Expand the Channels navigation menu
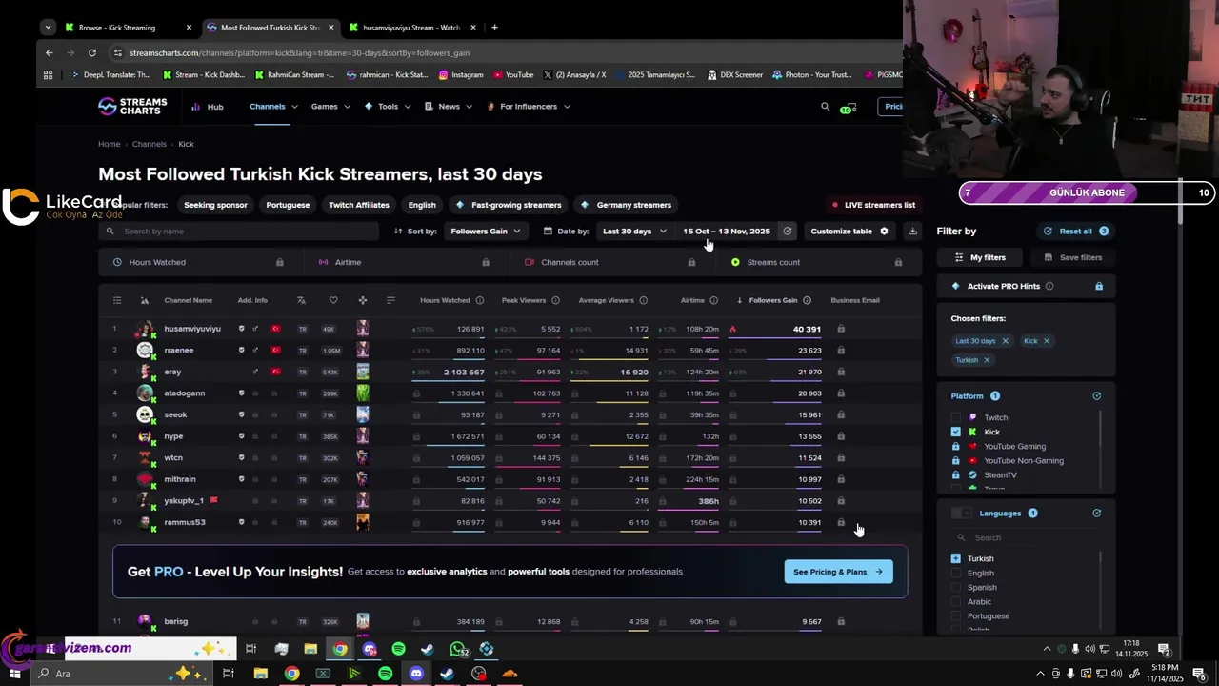The width and height of the screenshot is (1219, 686). point(273,106)
